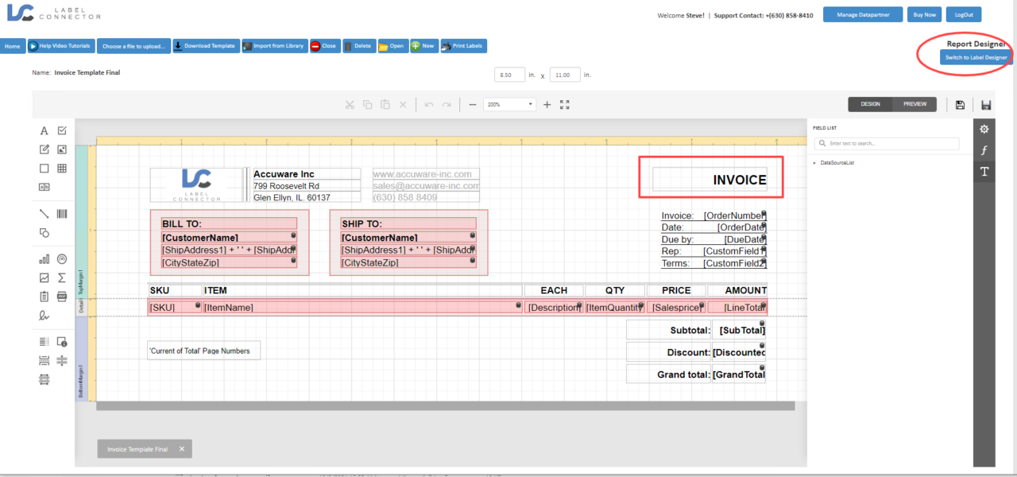Select the Sigma summary tool in toolbox
The width and height of the screenshot is (1017, 477).
coord(62,278)
